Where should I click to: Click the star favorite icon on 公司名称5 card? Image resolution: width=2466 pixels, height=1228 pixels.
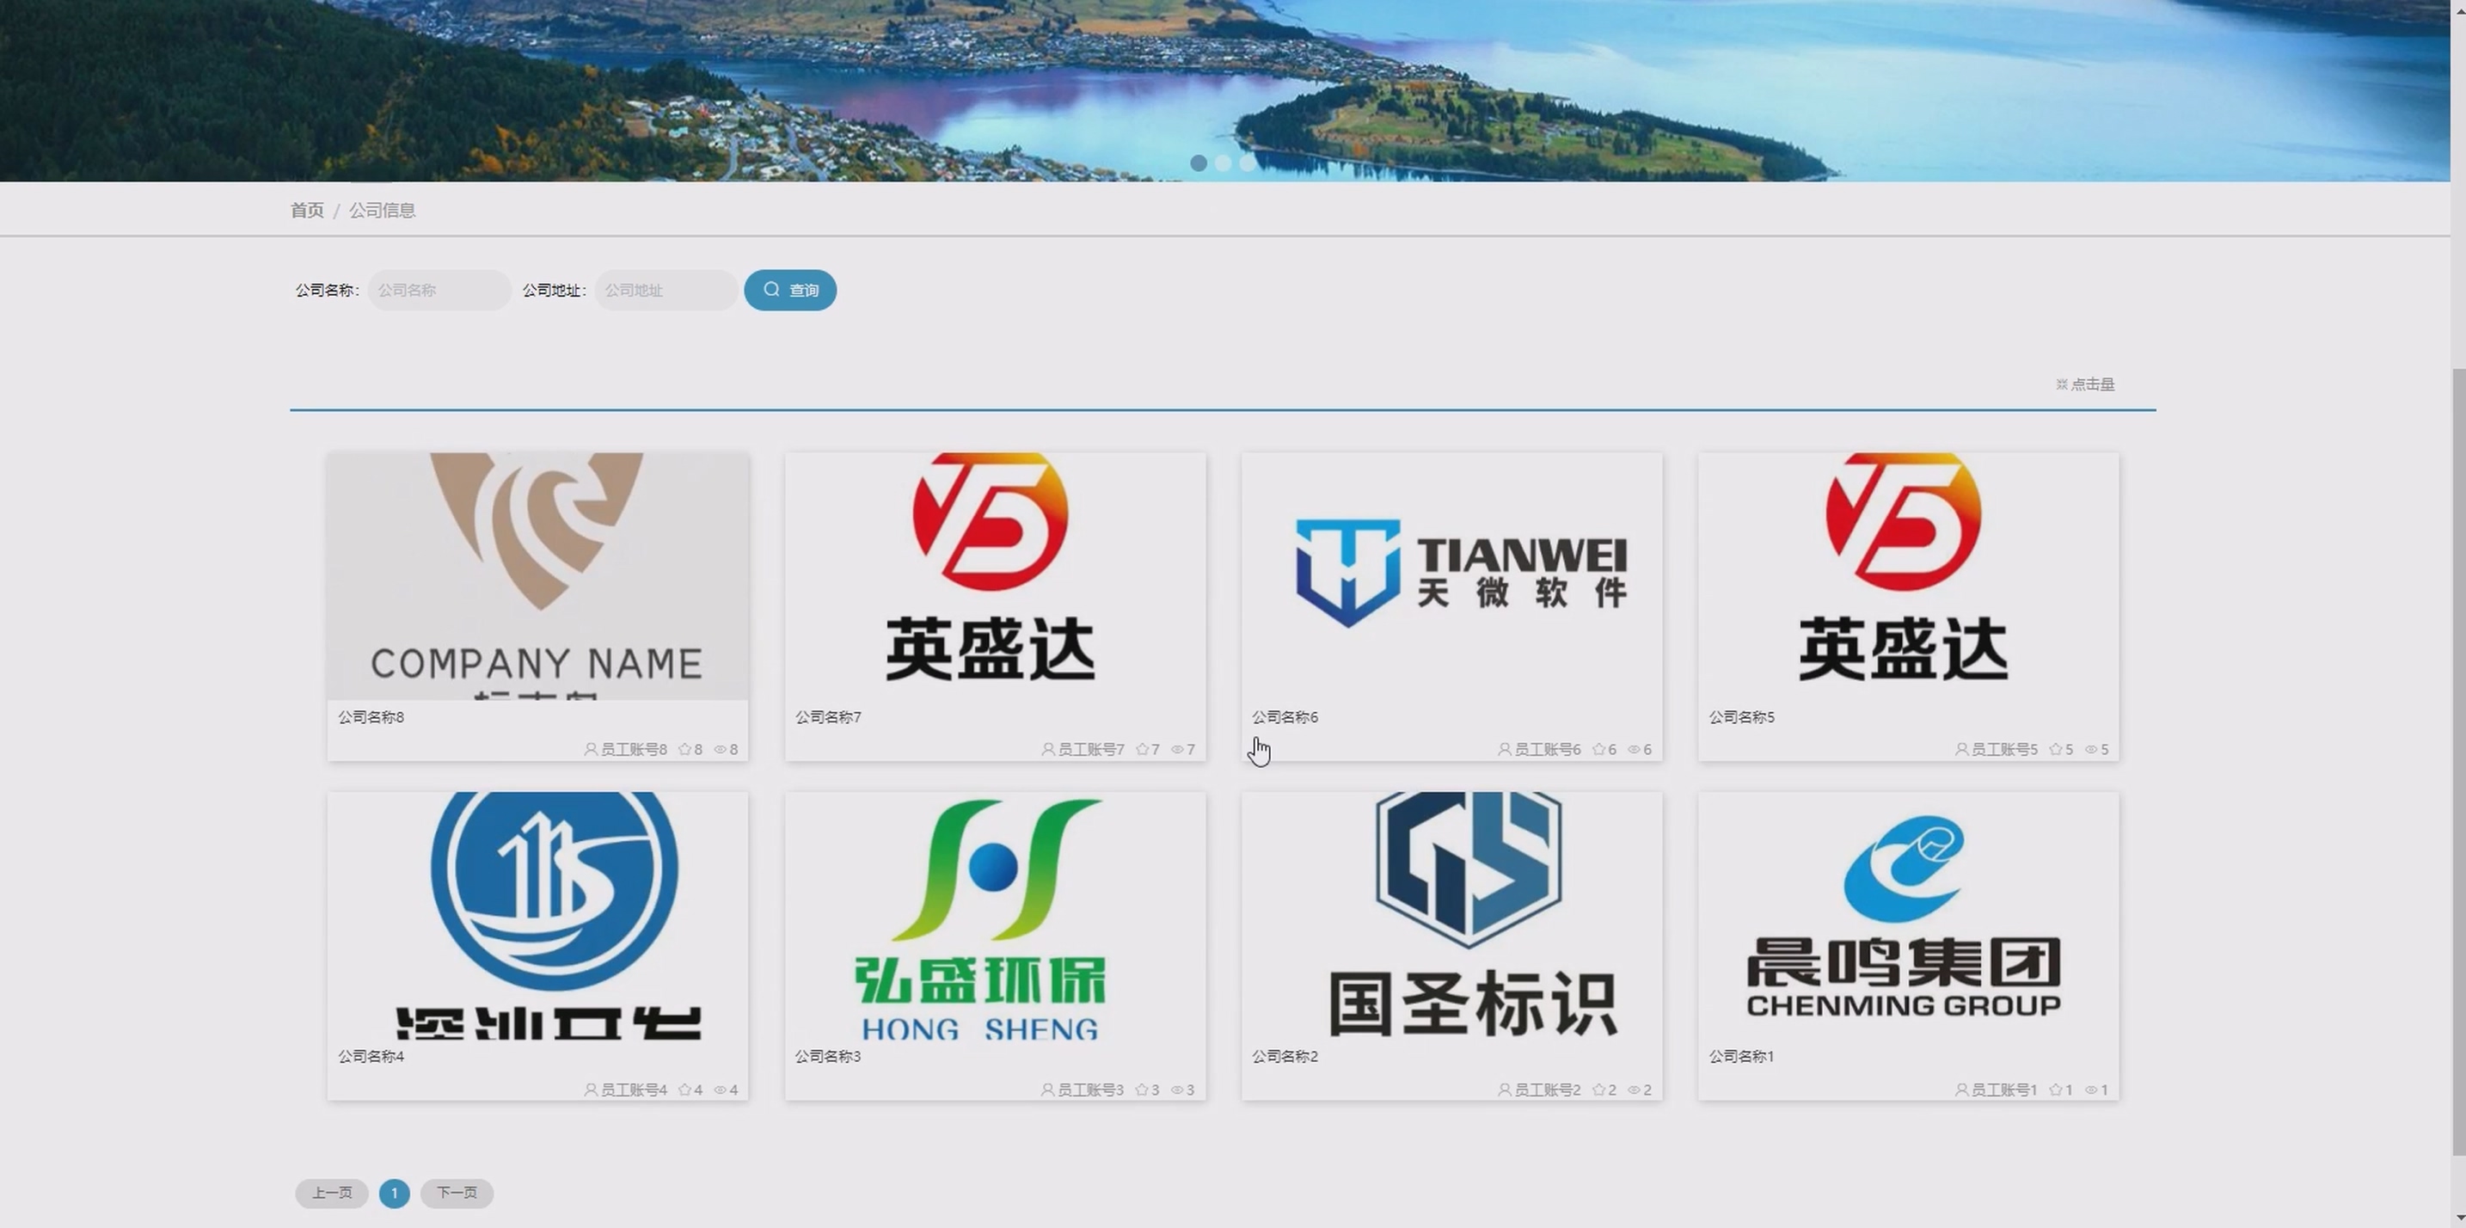(x=2055, y=749)
